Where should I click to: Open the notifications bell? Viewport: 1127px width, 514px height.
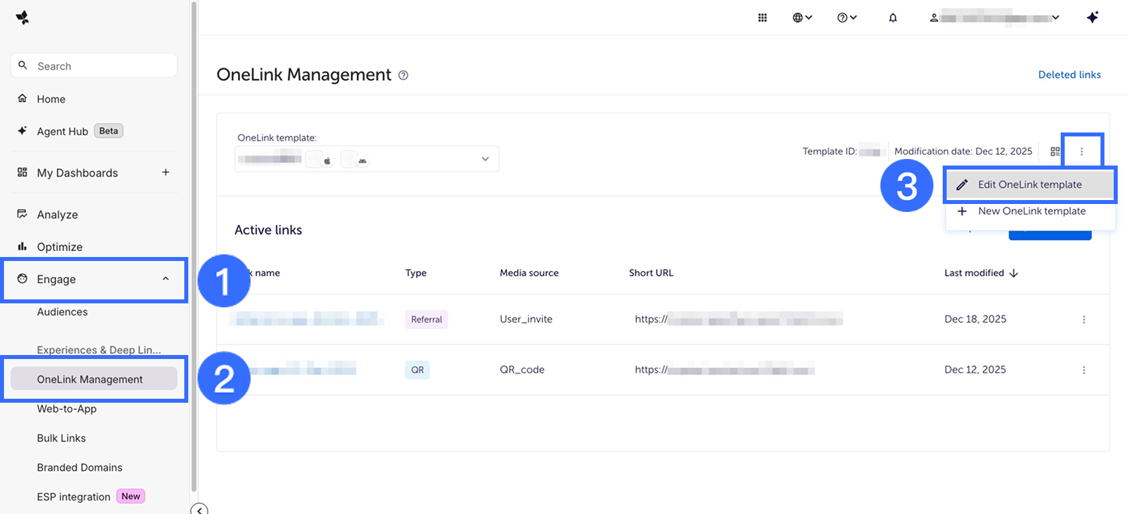pos(893,18)
